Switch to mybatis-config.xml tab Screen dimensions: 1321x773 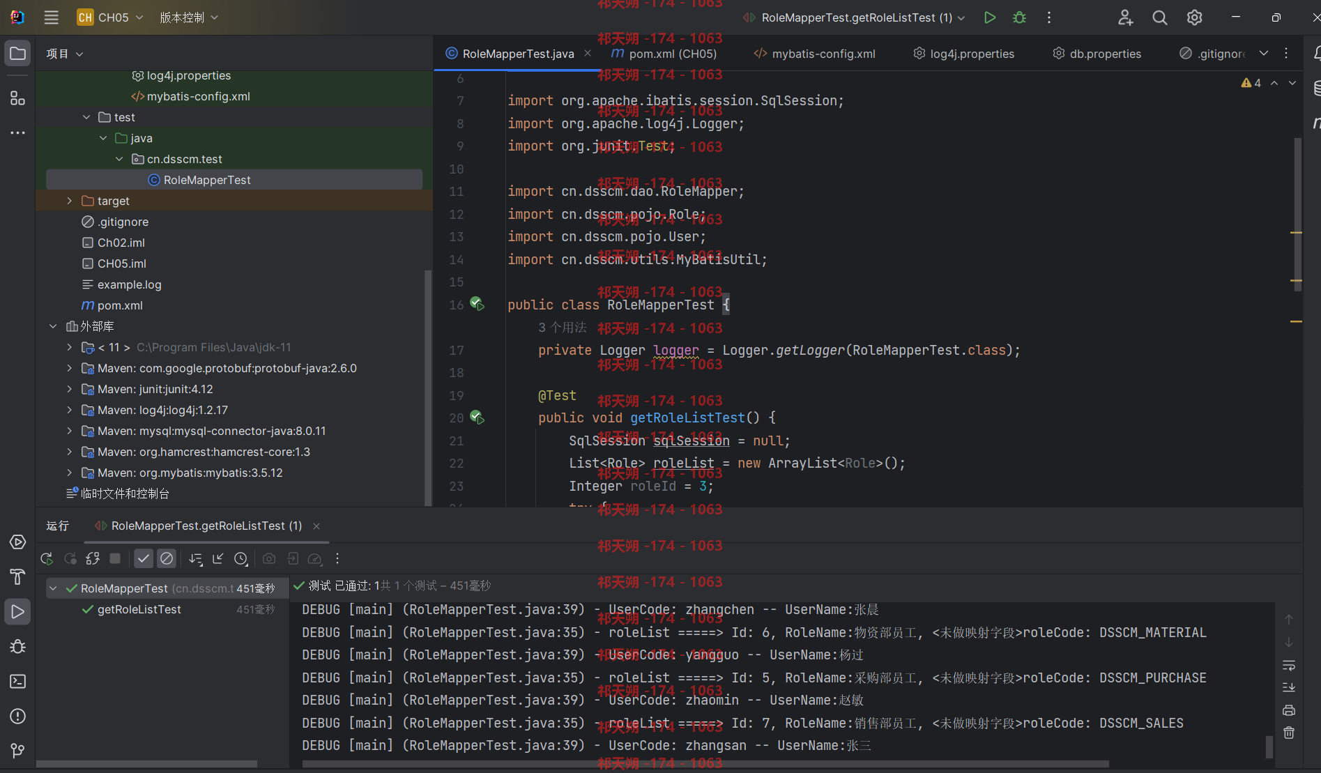814,54
